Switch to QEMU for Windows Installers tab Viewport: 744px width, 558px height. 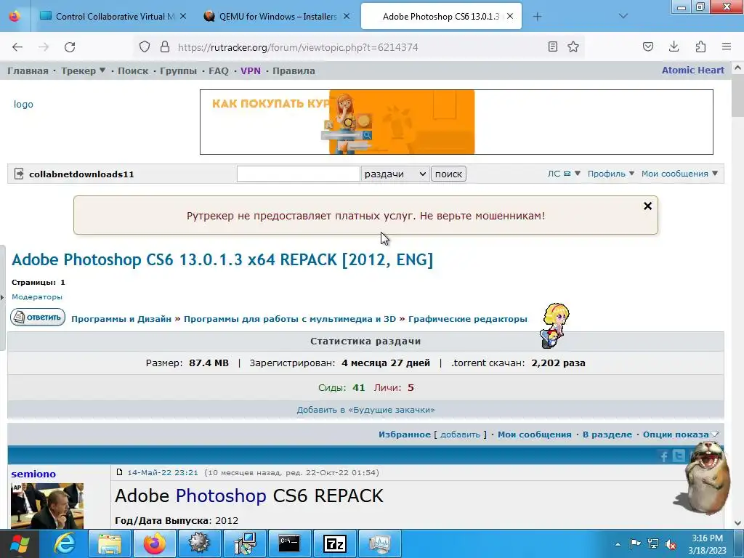[x=278, y=17]
